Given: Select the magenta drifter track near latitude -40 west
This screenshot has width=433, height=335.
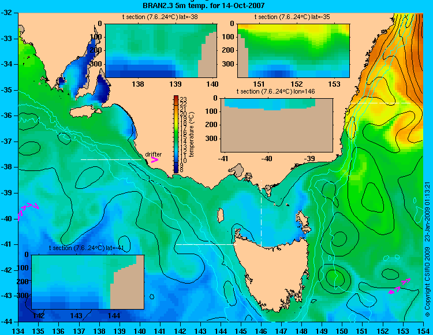Looking at the screenshot, I should (28, 210).
